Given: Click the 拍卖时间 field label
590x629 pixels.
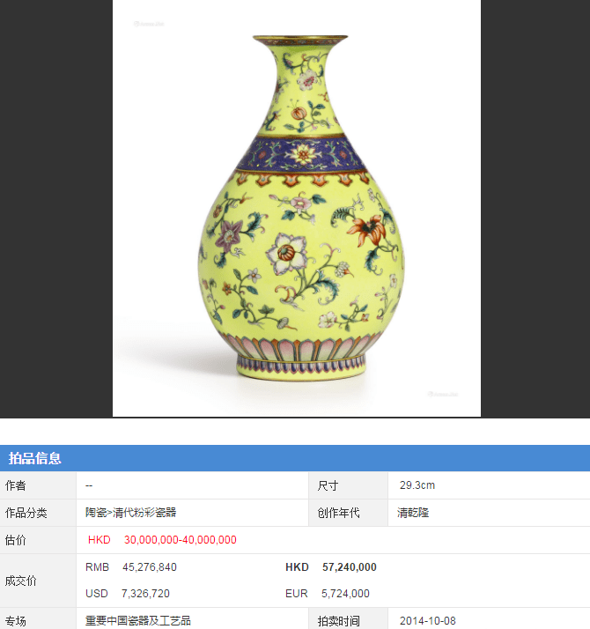Looking at the screenshot, I should 338,620.
